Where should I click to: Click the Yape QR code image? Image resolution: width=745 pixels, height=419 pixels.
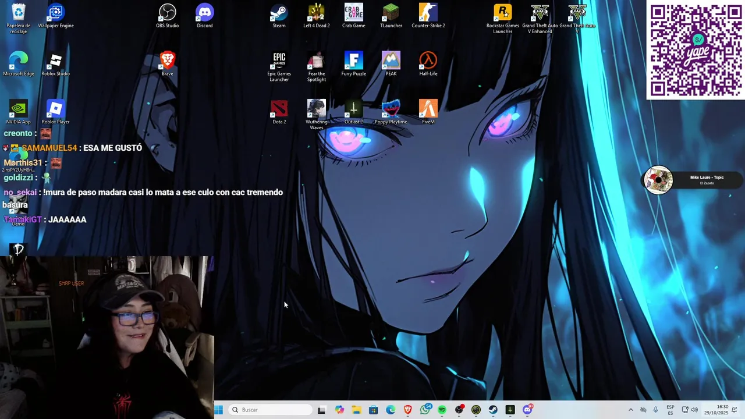696,50
